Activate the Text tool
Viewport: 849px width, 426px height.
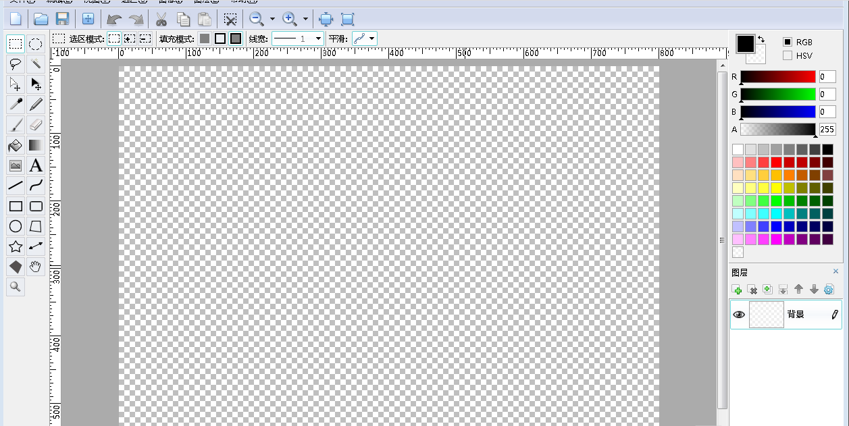pyautogui.click(x=36, y=165)
